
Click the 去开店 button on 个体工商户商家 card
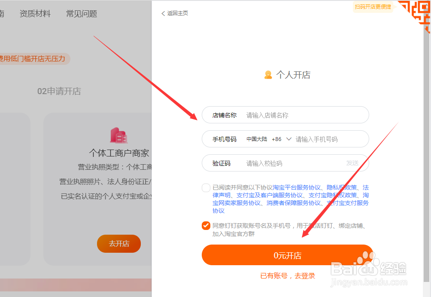pyautogui.click(x=119, y=244)
